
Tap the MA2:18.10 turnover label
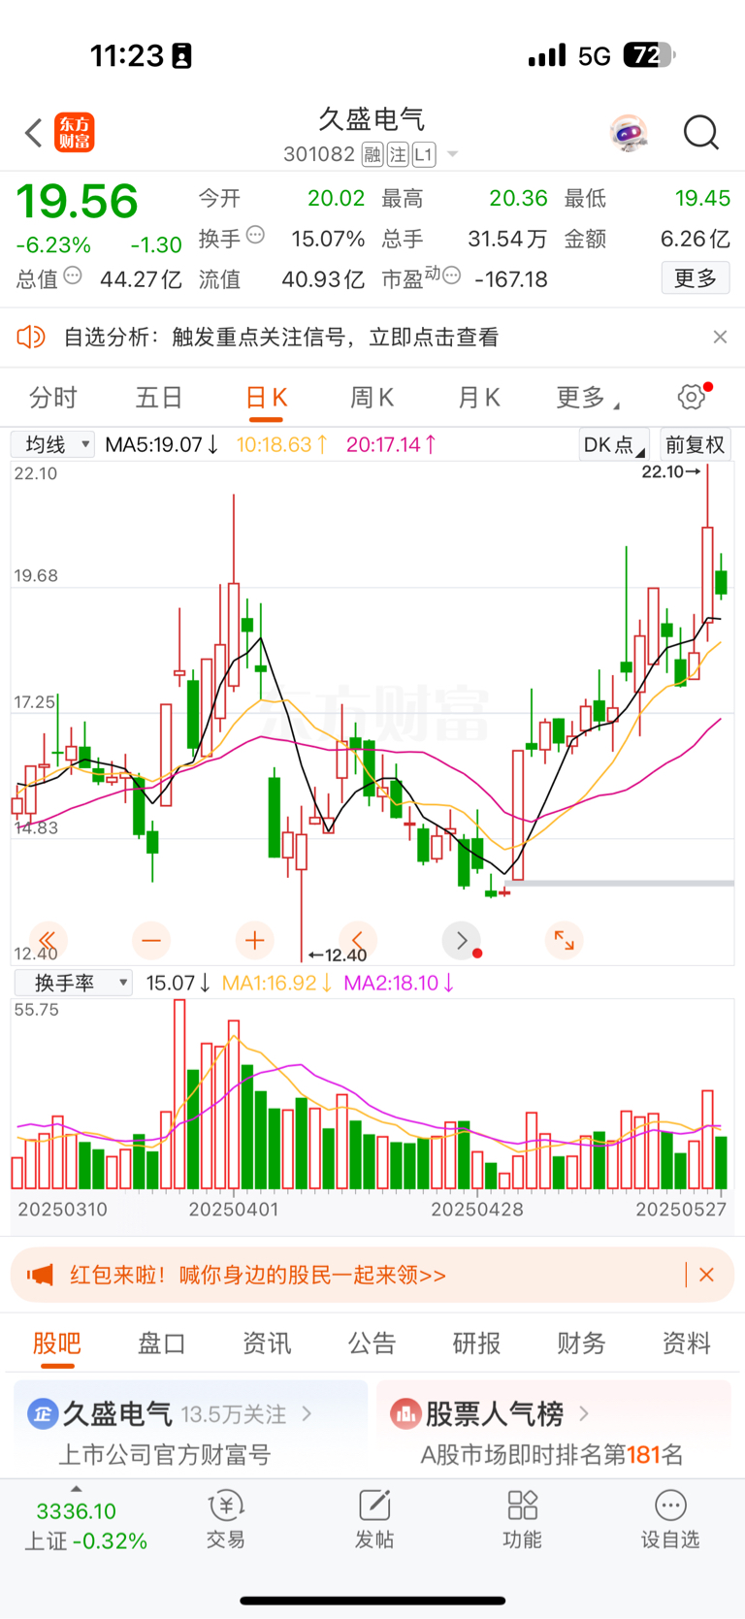tap(399, 983)
